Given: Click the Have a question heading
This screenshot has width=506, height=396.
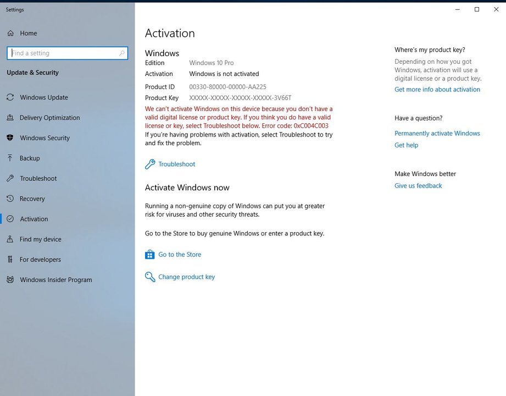Looking at the screenshot, I should (x=419, y=118).
